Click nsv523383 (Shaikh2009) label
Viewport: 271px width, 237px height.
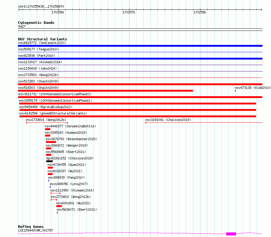click(38, 81)
